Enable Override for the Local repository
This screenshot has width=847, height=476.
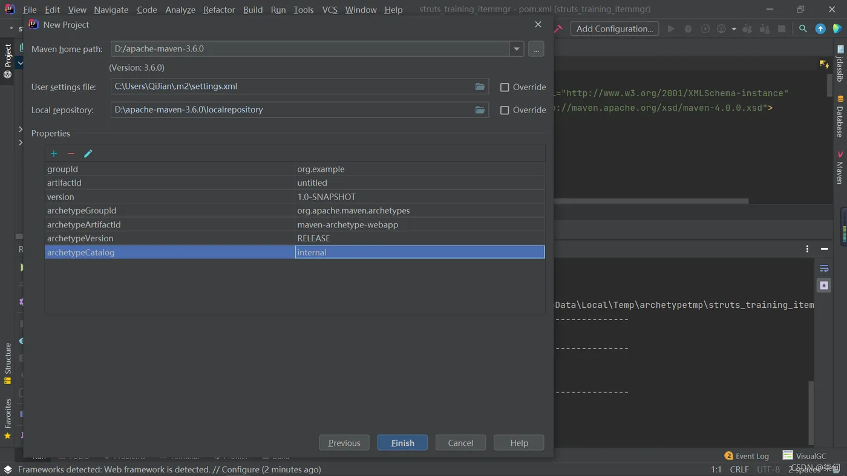click(x=505, y=110)
